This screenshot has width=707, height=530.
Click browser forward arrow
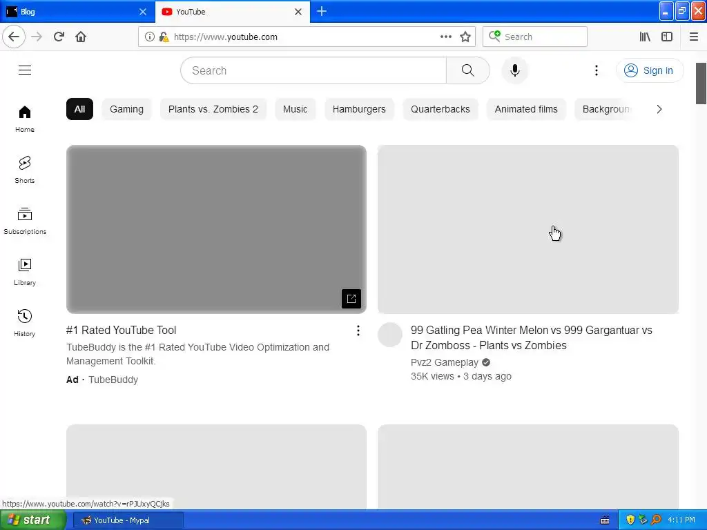[x=37, y=37]
